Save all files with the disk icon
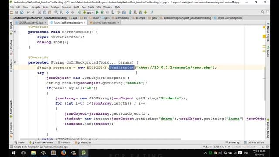Image resolution: width=279 pixels, height=157 pixels. (x=17, y=12)
